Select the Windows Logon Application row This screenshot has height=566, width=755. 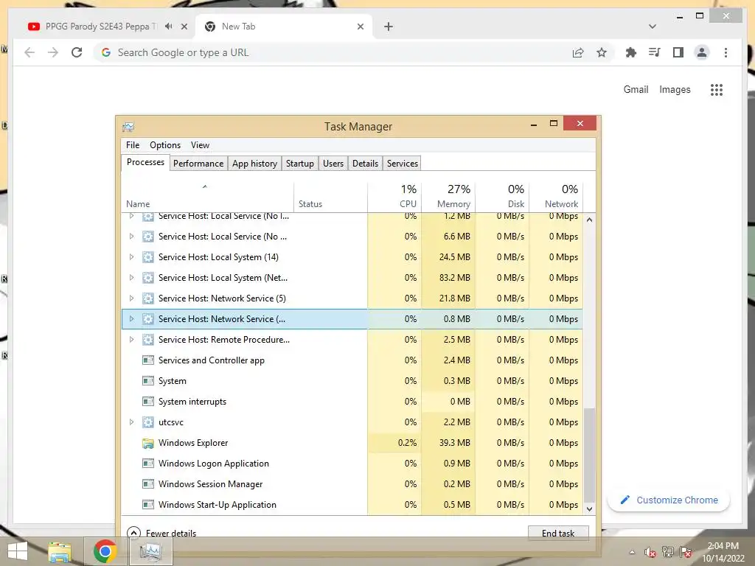[352, 464]
